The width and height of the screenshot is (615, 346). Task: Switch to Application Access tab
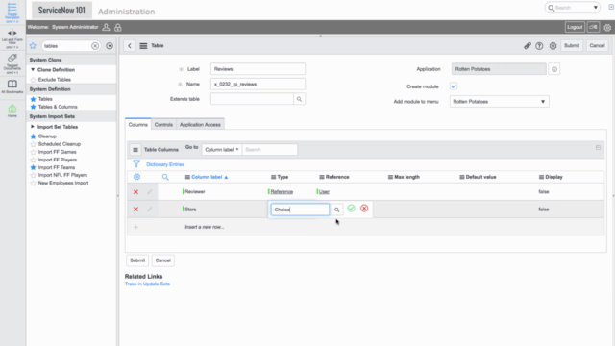200,124
